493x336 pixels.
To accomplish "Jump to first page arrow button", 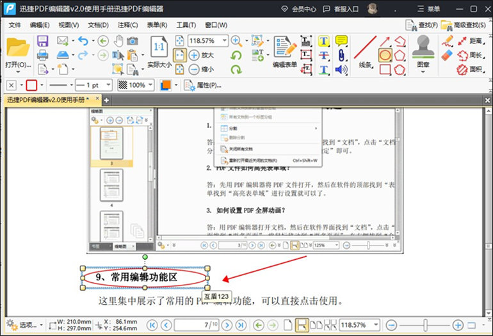I will pos(152,325).
